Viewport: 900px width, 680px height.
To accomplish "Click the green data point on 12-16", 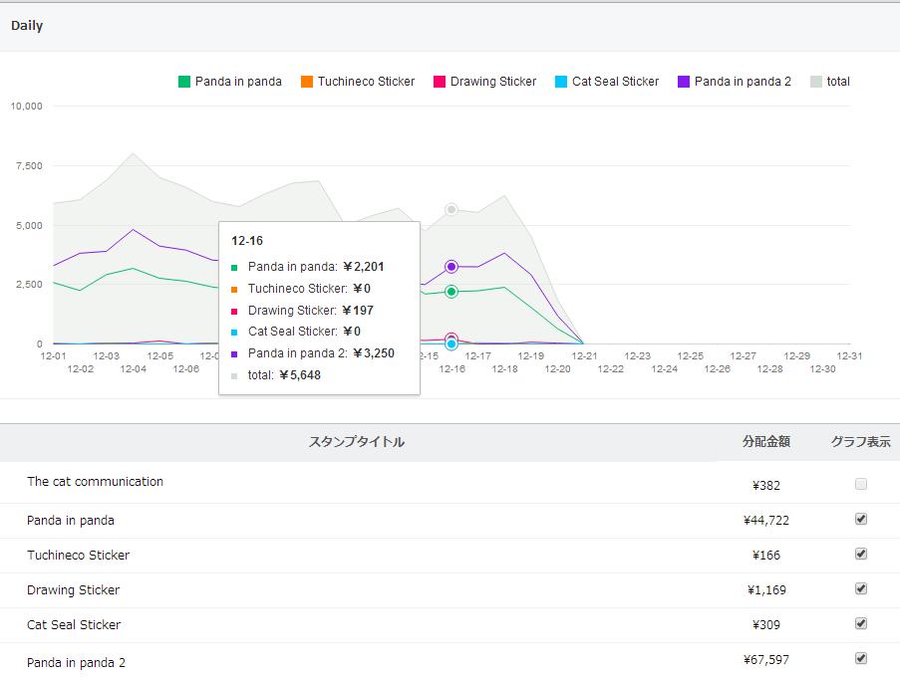I will 451,292.
